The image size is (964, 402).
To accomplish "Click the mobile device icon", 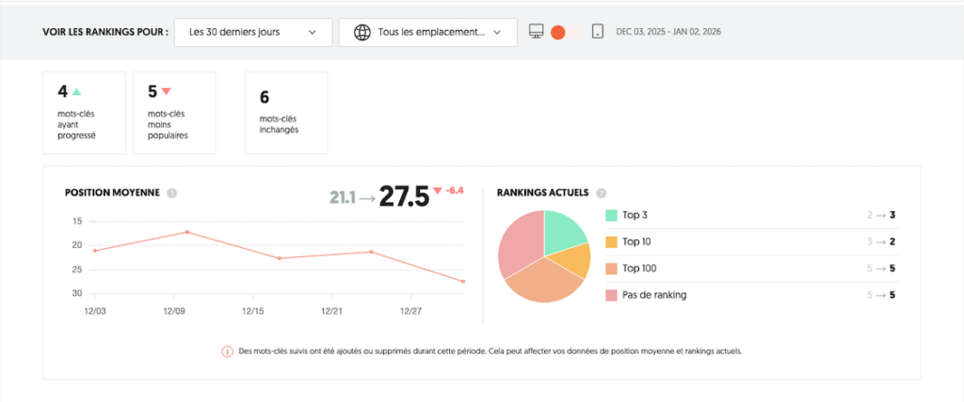I will click(597, 32).
